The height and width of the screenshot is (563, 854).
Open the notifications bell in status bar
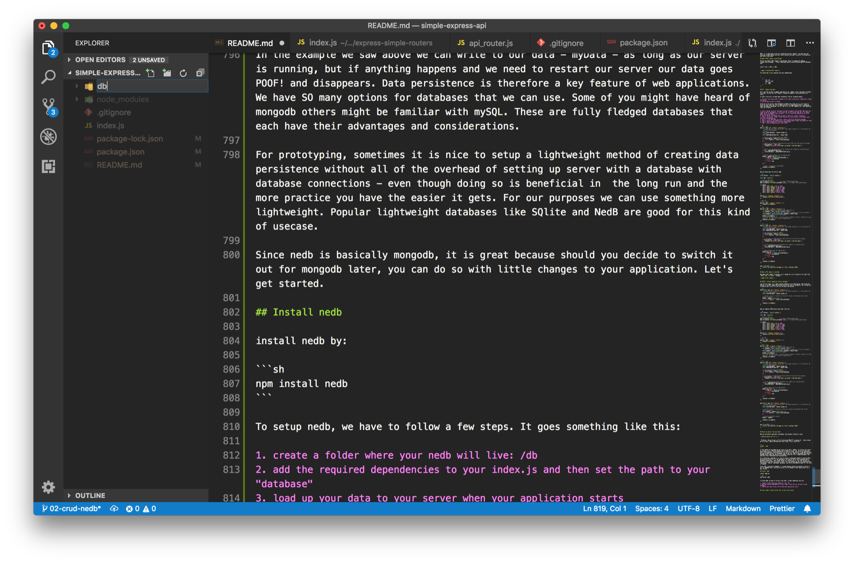click(x=807, y=508)
